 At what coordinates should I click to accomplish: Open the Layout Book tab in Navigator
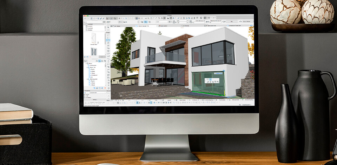[x=102, y=61]
